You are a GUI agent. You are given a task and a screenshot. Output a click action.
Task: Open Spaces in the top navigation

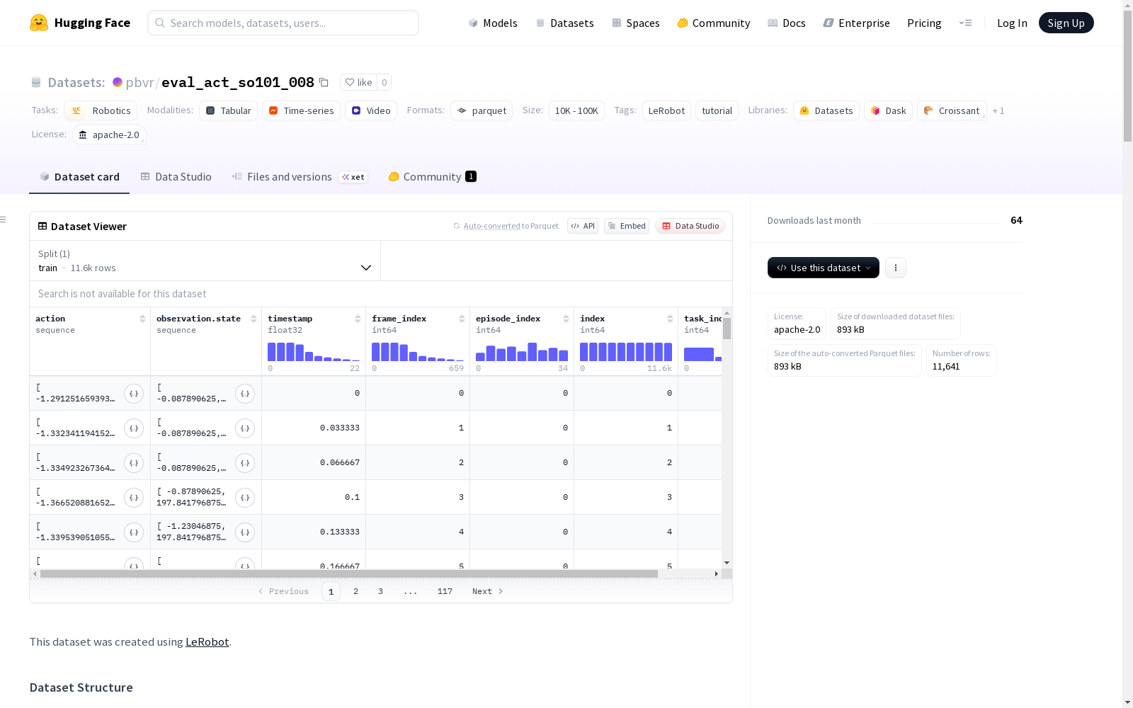pos(636,23)
